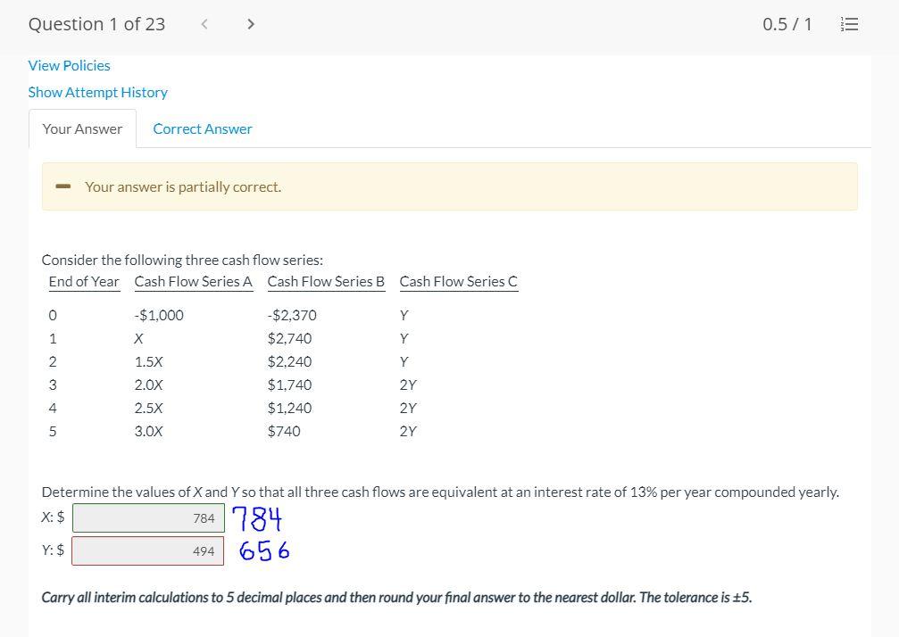Viewport: 899px width, 637px height.
Task: Select the X answer input field containing 784
Action: pyautogui.click(x=147, y=517)
